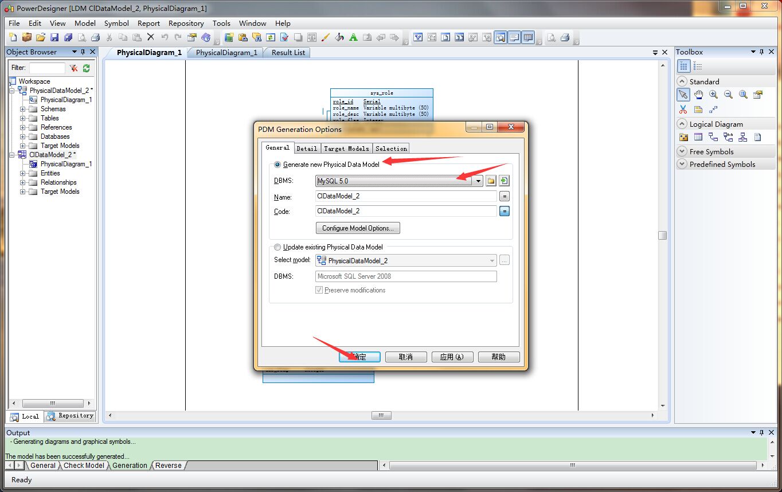The image size is (782, 492).
Task: Click the 取消 cancel button
Action: (406, 357)
